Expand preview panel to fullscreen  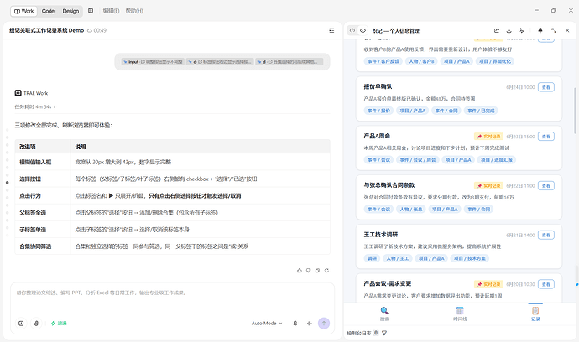[x=554, y=31]
